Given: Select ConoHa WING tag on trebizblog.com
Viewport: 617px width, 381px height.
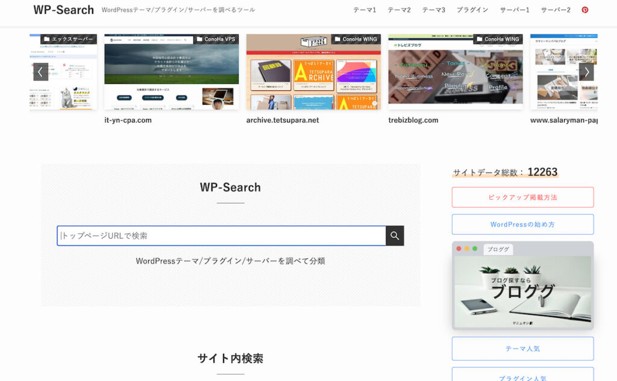Looking at the screenshot, I should [x=498, y=39].
